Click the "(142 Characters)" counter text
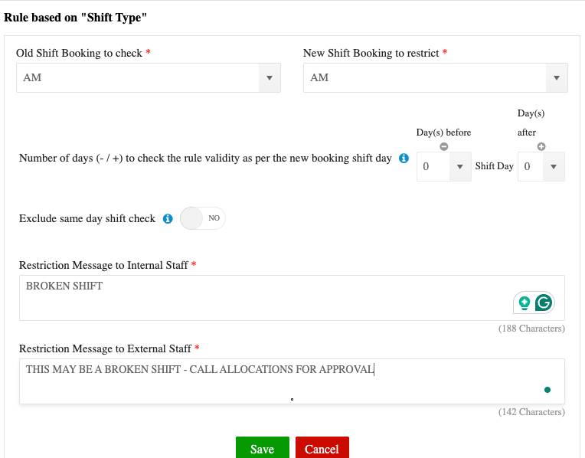Image resolution: width=585 pixels, height=458 pixels. coord(531,411)
